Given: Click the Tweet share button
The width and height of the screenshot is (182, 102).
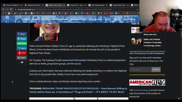Looking at the screenshot, I should point(22,39).
